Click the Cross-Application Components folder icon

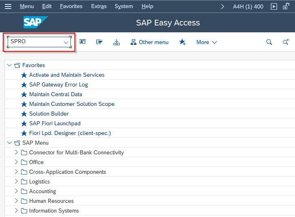tap(24, 172)
